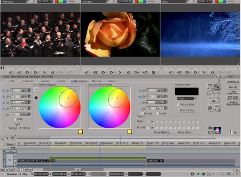Switch to the Options tab
Viewport: 241px width, 177px height.
[x=112, y=81]
